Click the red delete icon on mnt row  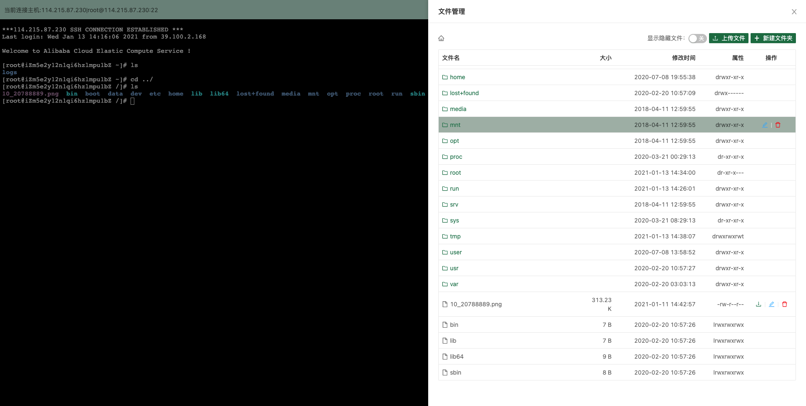click(778, 125)
